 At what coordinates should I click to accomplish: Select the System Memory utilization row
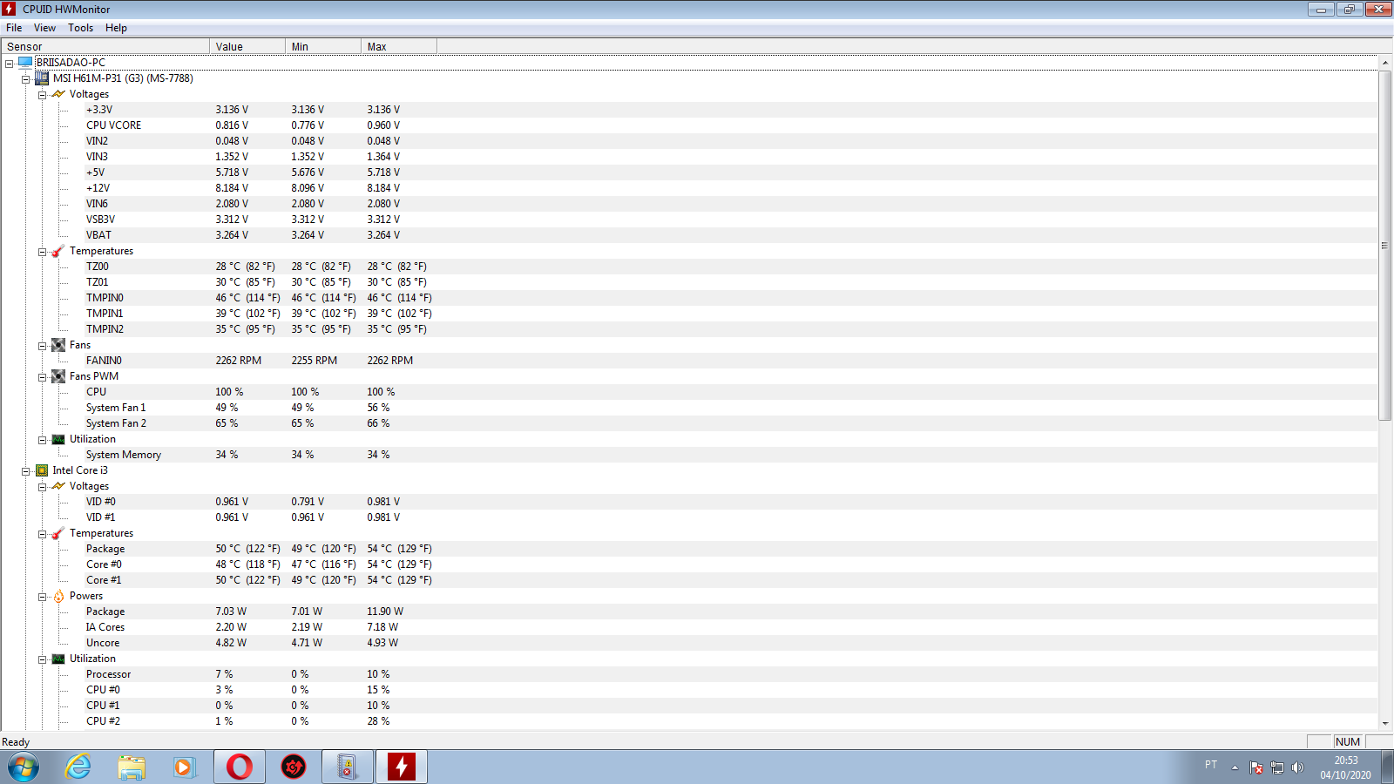[x=688, y=455]
